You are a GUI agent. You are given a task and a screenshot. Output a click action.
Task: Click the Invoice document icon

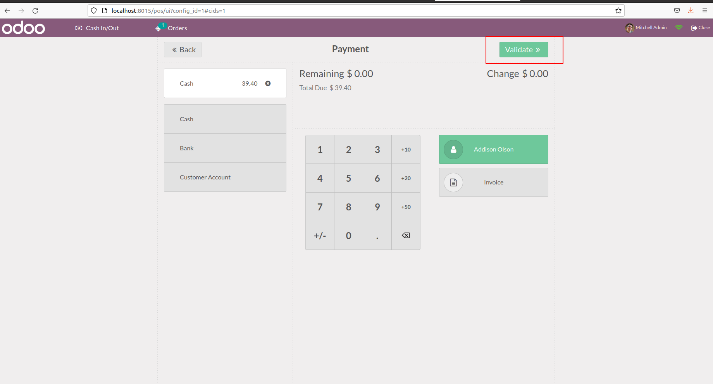click(453, 183)
